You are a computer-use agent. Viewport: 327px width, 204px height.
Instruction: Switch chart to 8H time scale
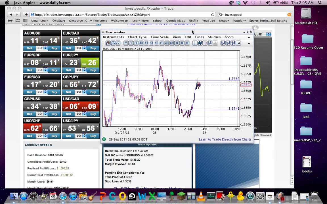[x=172, y=43]
